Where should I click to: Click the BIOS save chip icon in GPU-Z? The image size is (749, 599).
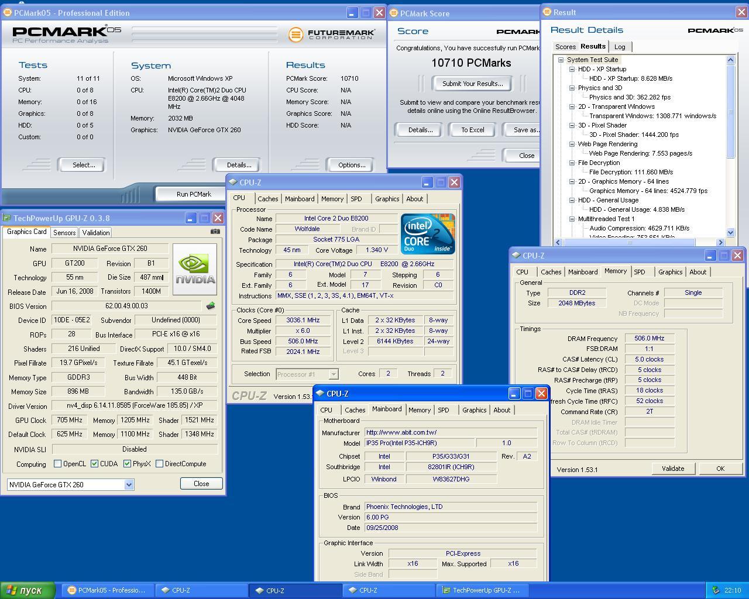click(x=211, y=306)
